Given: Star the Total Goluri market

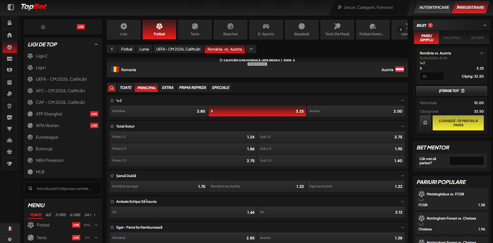Looking at the screenshot, I should 112,126.
